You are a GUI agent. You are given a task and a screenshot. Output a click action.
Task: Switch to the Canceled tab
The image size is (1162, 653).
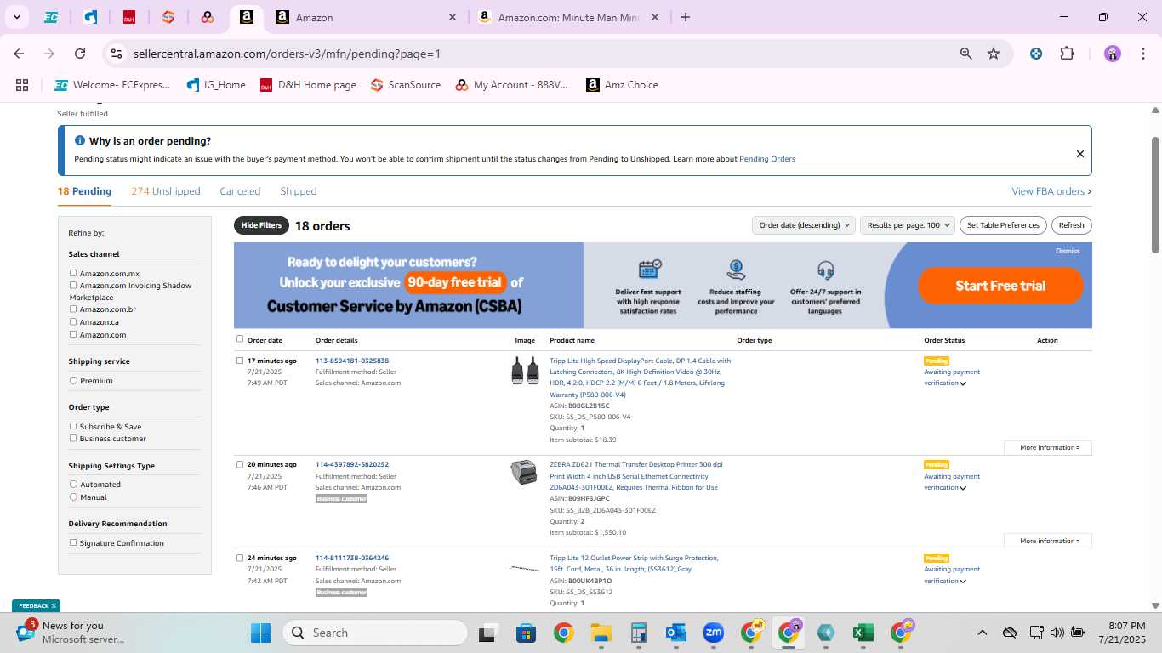[x=240, y=191]
